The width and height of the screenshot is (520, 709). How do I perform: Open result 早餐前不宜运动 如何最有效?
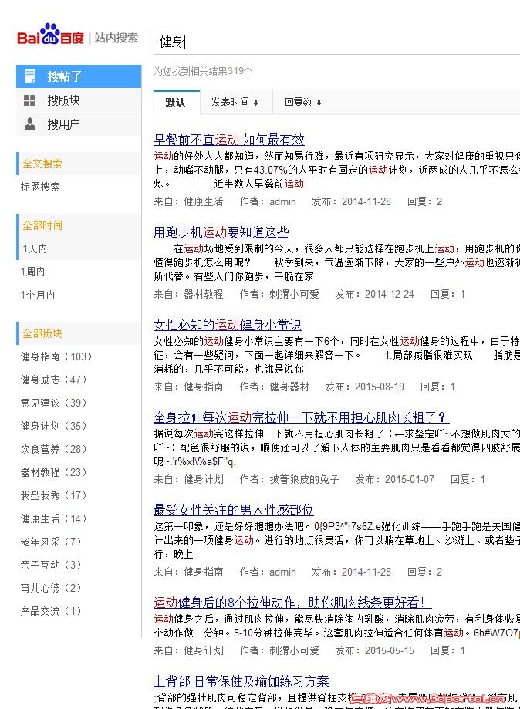point(229,140)
